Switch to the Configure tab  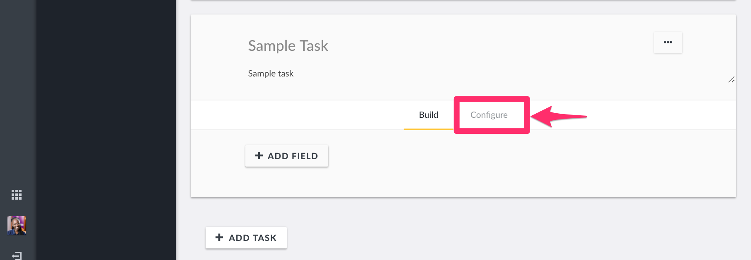(489, 115)
